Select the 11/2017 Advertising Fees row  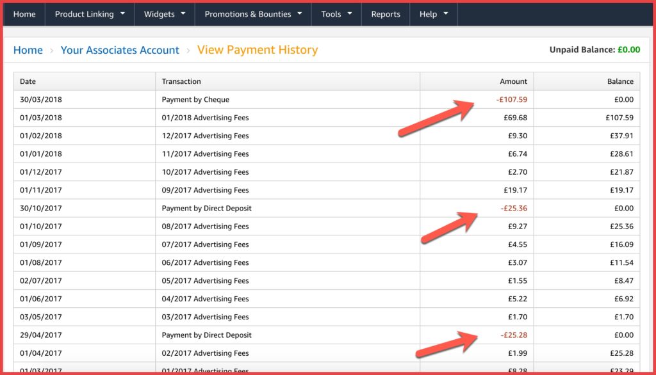point(327,154)
